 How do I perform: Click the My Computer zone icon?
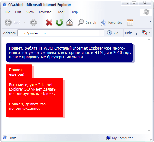108,138
